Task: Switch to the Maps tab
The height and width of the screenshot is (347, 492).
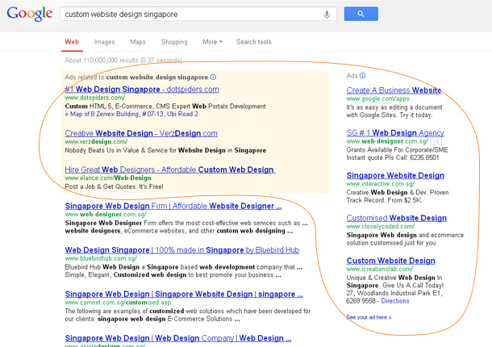Action: (138, 42)
